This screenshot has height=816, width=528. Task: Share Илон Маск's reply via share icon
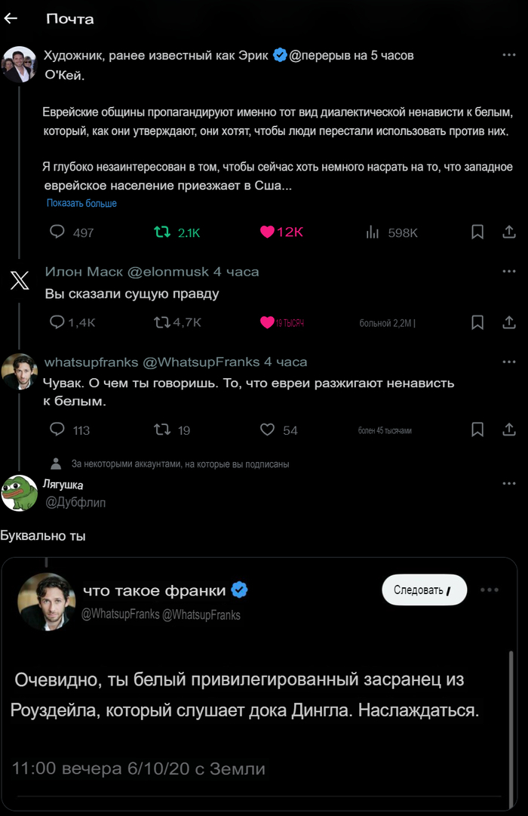508,322
